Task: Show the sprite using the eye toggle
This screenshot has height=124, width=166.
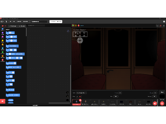Action: (77, 96)
